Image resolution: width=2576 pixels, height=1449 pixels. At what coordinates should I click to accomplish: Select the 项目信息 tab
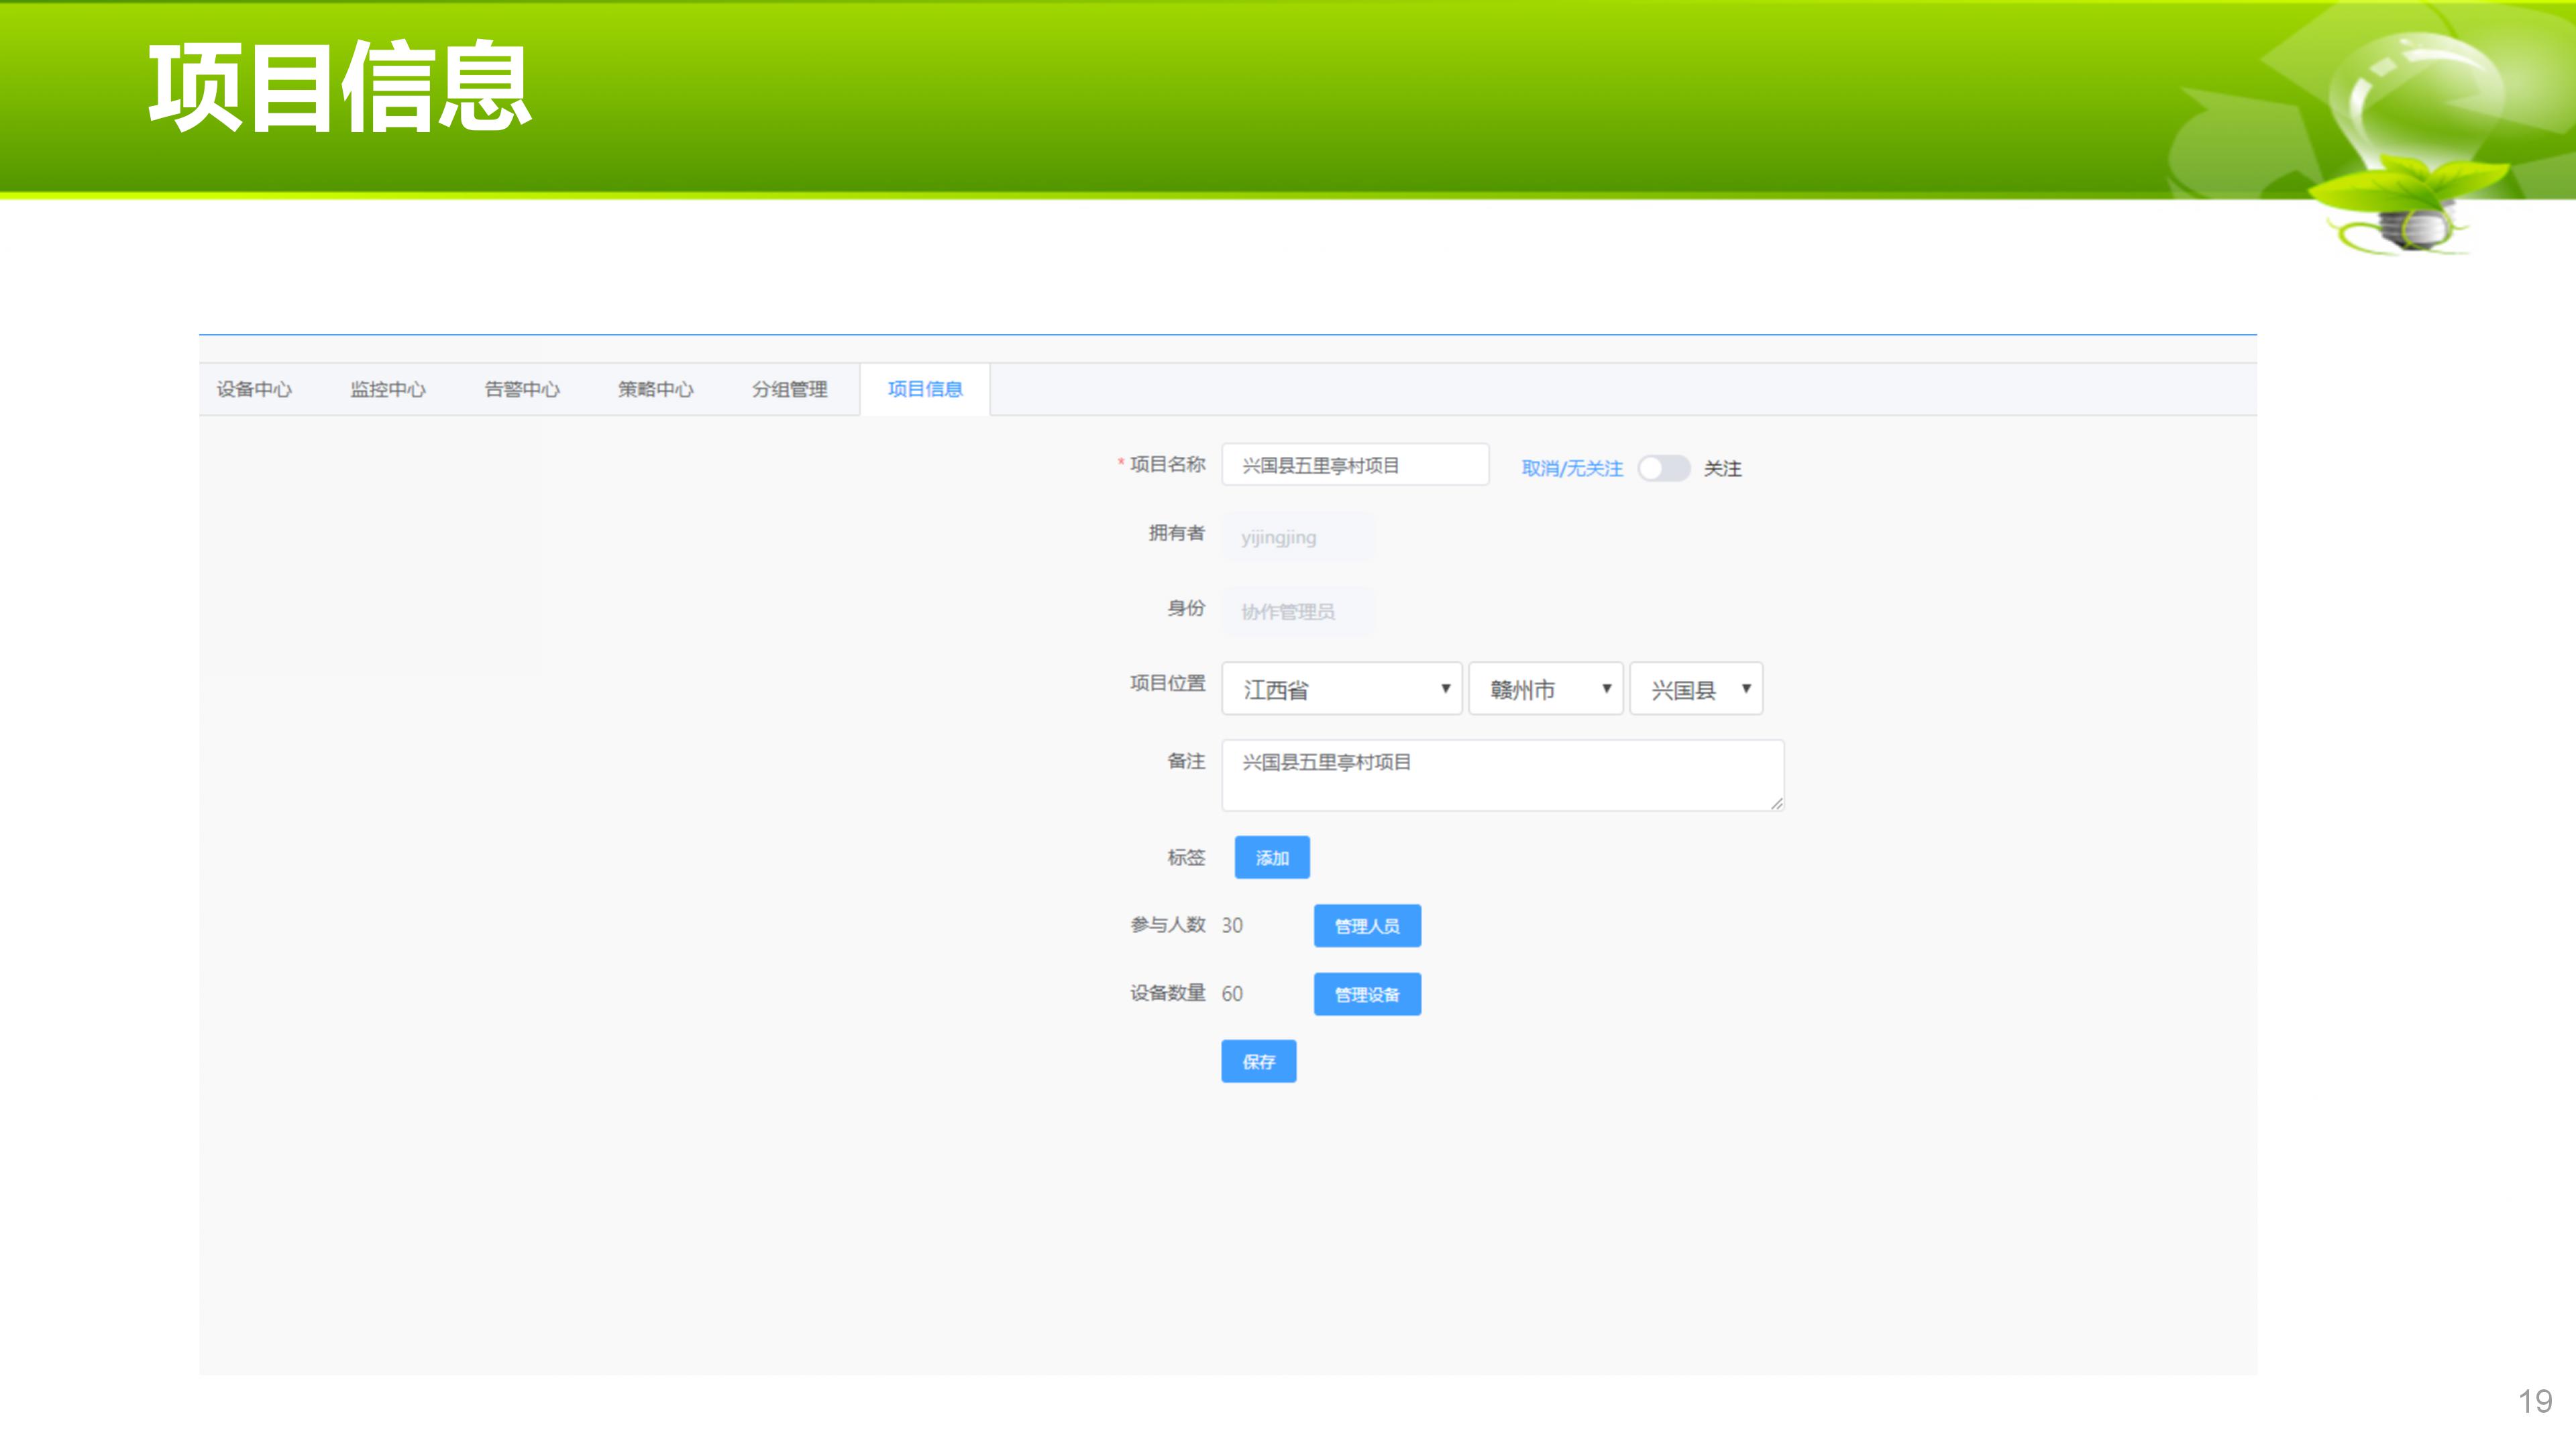[x=924, y=389]
